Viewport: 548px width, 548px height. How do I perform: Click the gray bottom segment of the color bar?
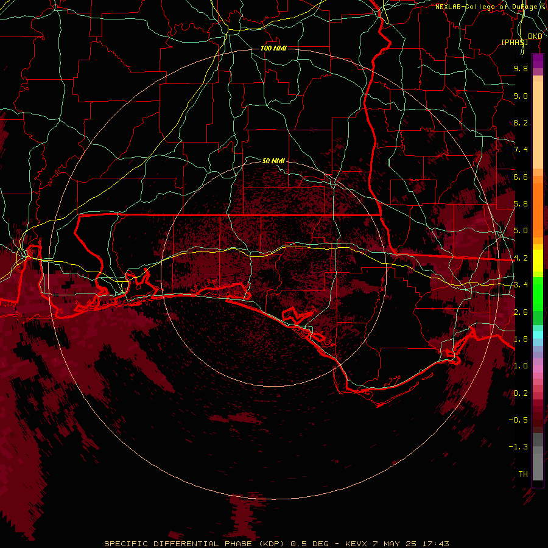(x=538, y=463)
